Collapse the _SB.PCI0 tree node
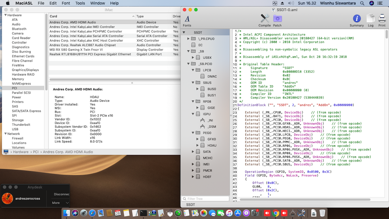The width and height of the screenshot is (389, 219). click(x=188, y=64)
